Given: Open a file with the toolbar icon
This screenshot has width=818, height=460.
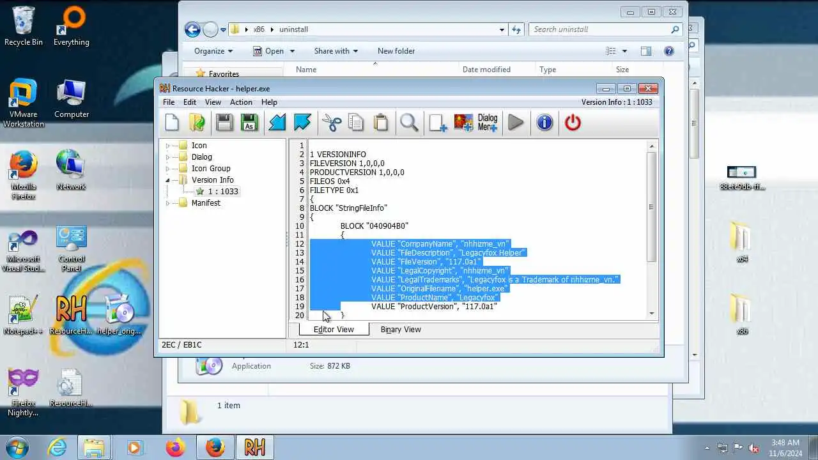Looking at the screenshot, I should (197, 122).
